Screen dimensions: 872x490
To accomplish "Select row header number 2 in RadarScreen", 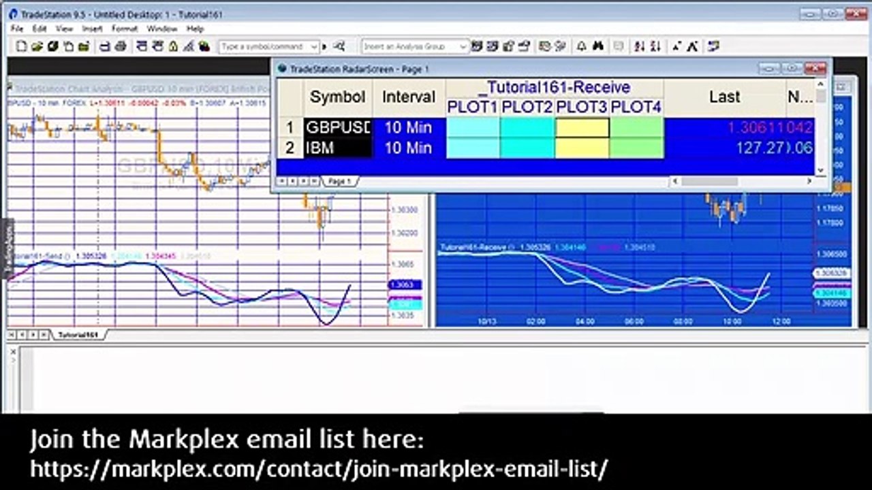I will [x=290, y=148].
